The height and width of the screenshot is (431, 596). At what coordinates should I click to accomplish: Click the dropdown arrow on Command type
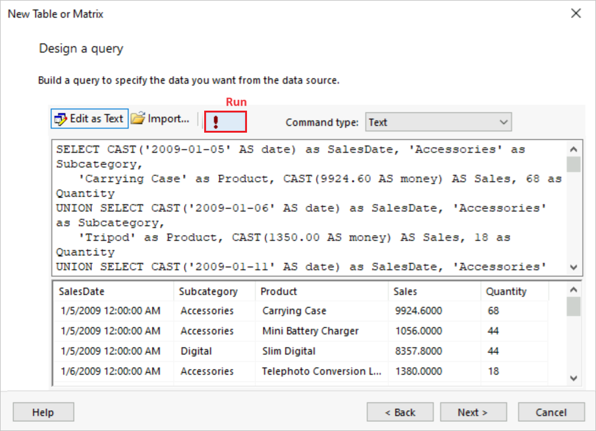tap(504, 122)
